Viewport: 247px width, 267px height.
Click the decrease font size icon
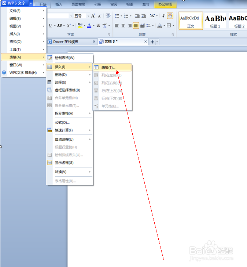pos(100,16)
